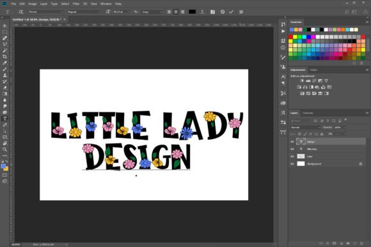This screenshot has height=247, width=371.
Task: Open the Layers panel menu
Action: coord(367,113)
